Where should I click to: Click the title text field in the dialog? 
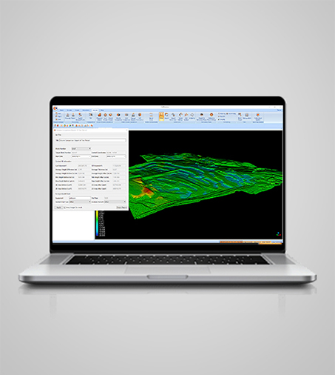pos(92,140)
